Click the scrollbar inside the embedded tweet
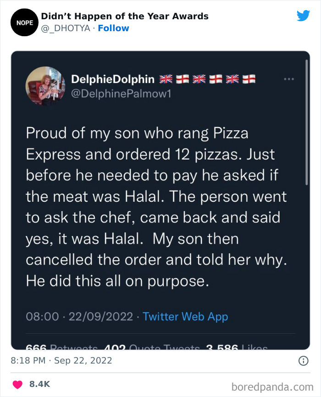The width and height of the screenshot is (321, 397). click(x=306, y=124)
